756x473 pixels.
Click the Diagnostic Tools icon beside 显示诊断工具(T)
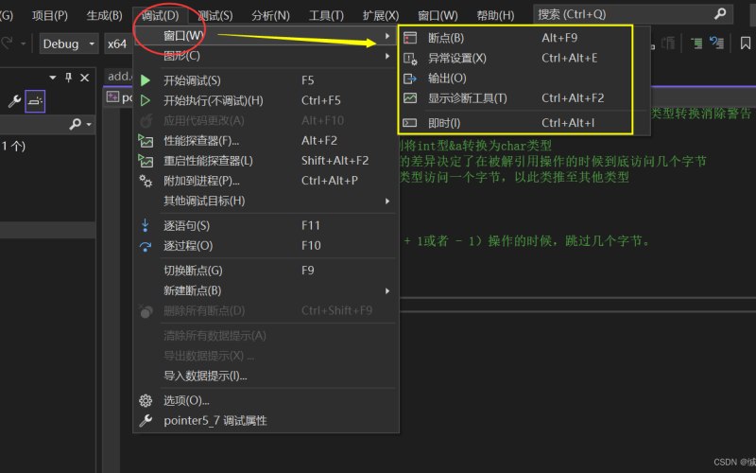pos(410,98)
